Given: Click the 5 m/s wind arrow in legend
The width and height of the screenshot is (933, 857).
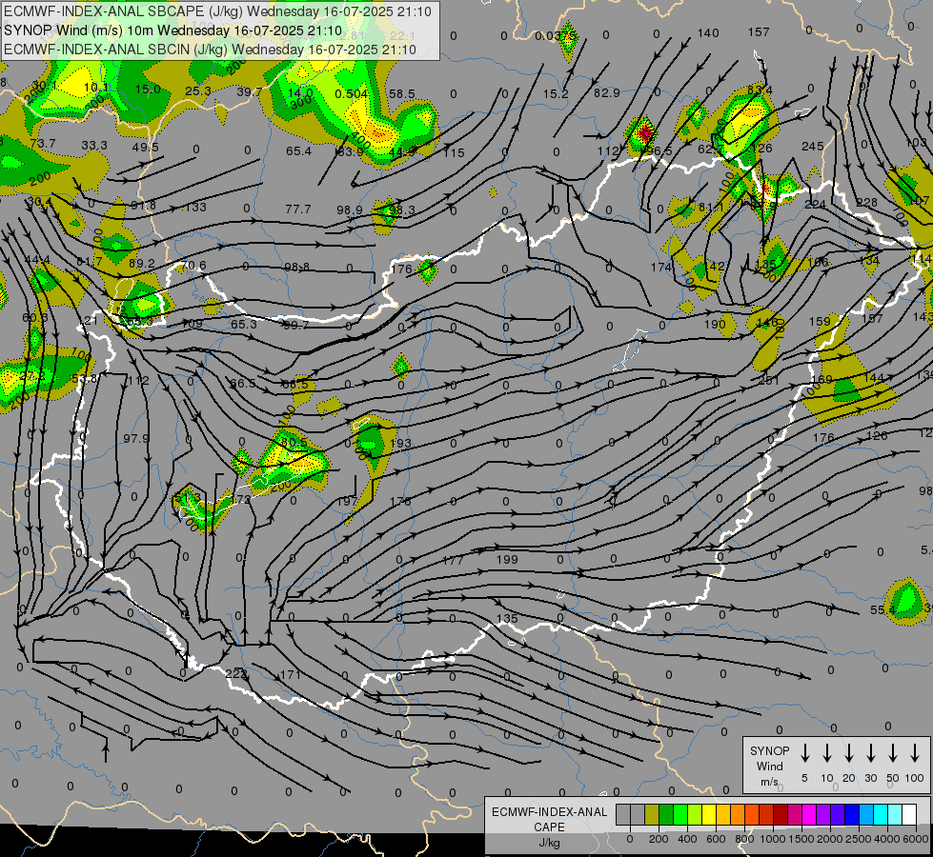Looking at the screenshot, I should (x=804, y=753).
